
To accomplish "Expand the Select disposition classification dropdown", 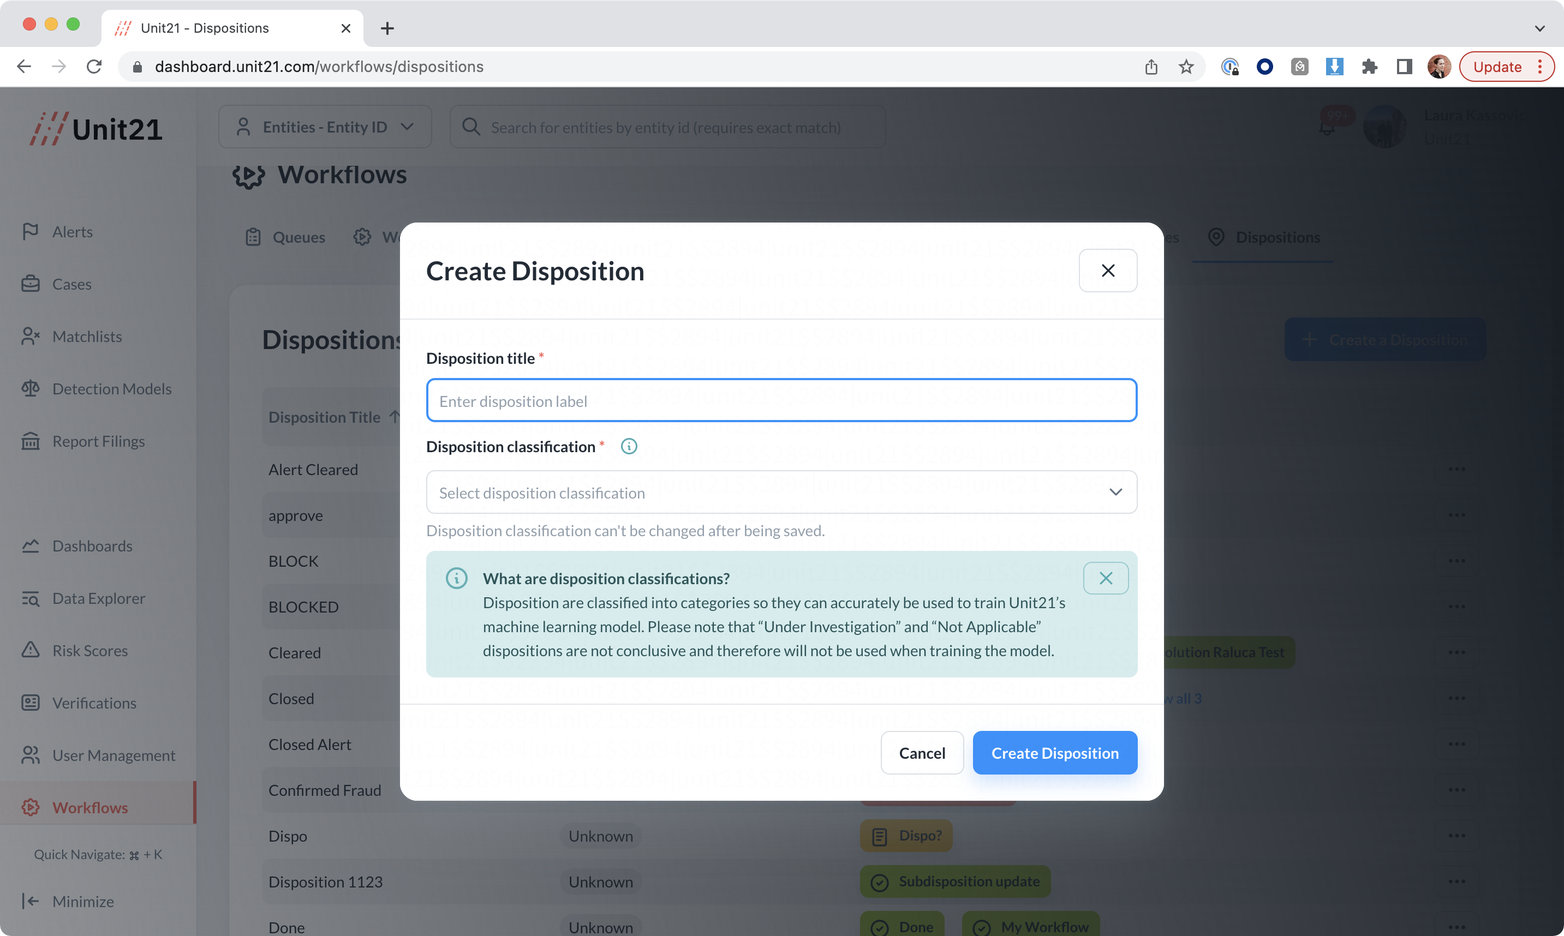I will tap(781, 492).
